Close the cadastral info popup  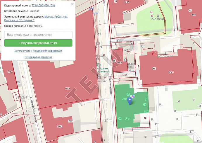[x=72, y=4]
